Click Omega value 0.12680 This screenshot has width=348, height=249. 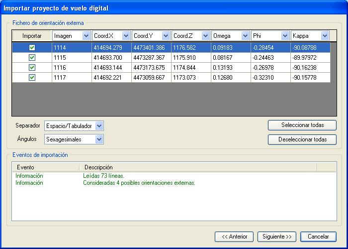(231, 78)
